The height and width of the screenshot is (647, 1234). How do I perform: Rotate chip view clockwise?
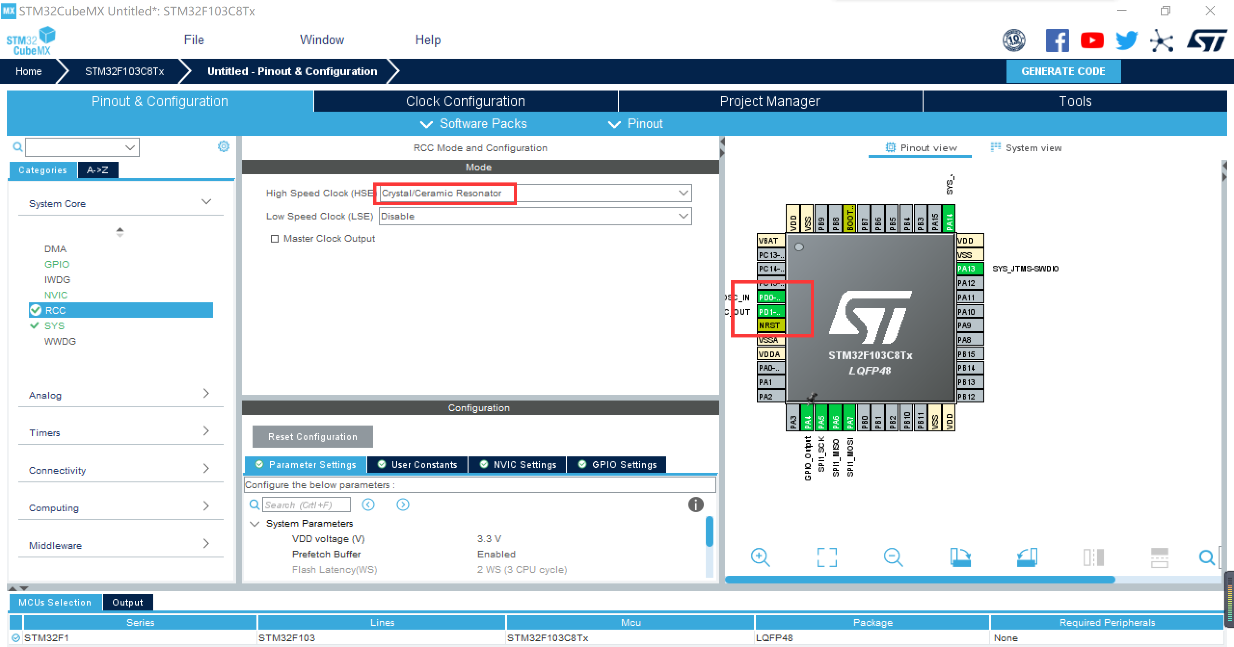tap(960, 557)
